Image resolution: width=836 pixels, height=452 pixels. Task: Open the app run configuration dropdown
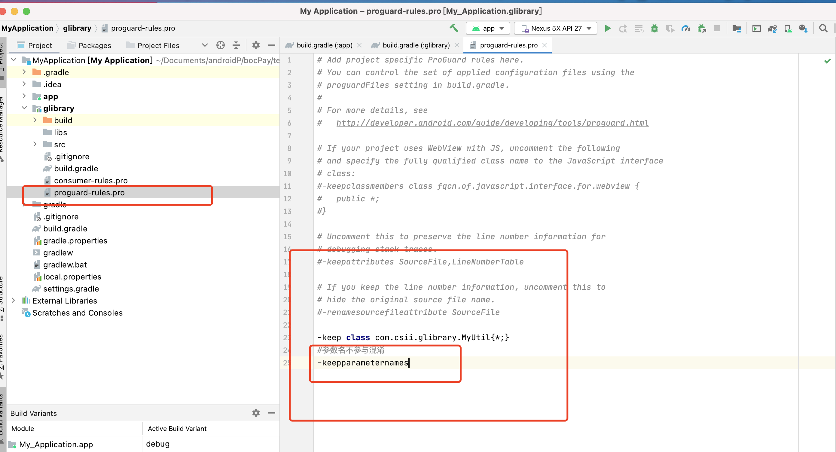point(488,28)
